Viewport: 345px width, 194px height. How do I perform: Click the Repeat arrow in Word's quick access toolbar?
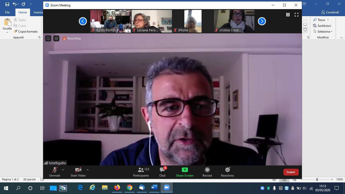click(23, 4)
